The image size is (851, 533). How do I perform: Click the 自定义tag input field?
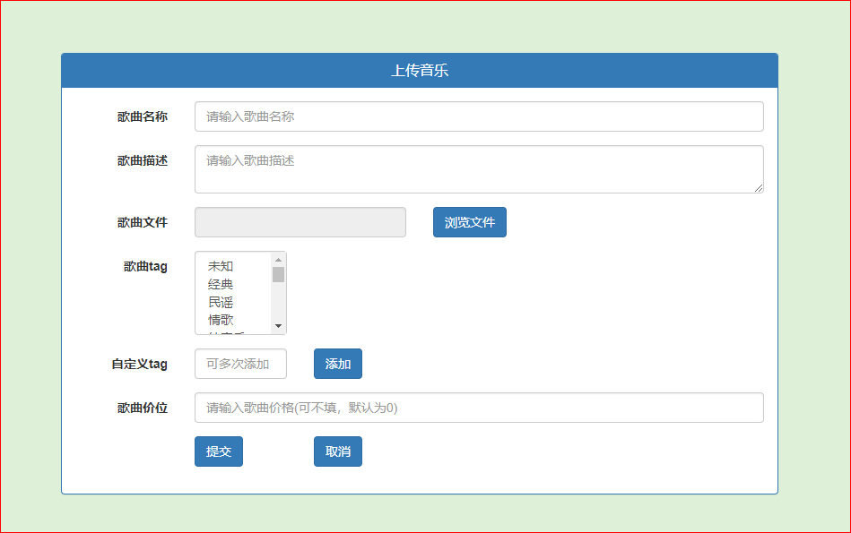240,364
